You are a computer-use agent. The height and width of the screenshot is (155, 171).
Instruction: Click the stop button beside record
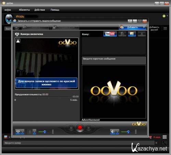click(x=71, y=128)
